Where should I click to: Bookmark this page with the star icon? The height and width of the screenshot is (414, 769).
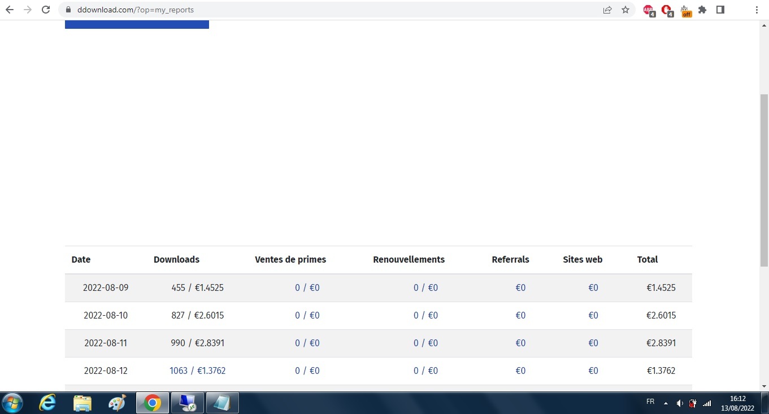[625, 10]
